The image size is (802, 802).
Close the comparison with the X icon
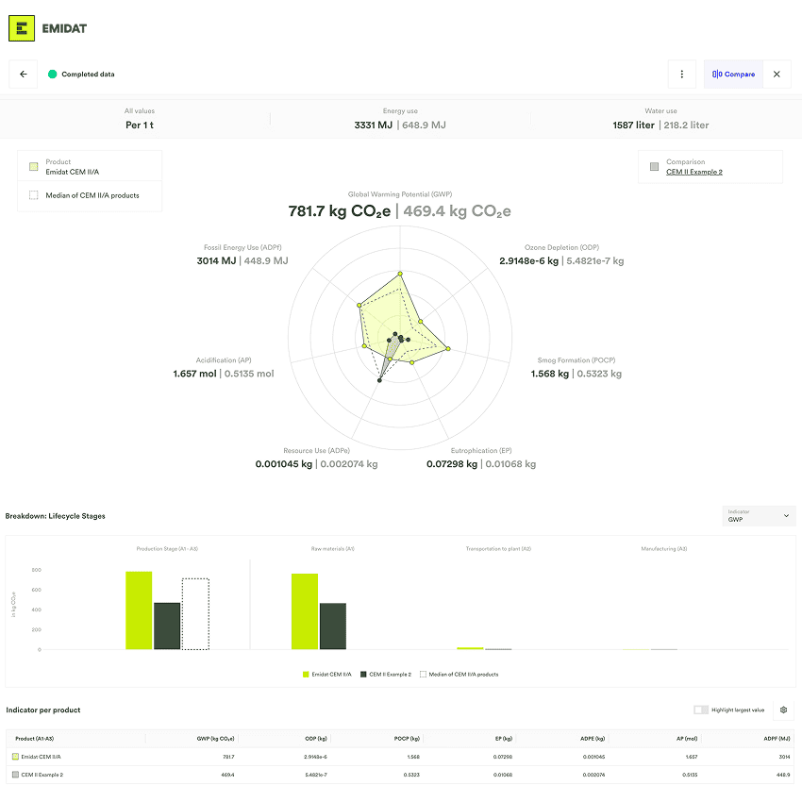777,75
